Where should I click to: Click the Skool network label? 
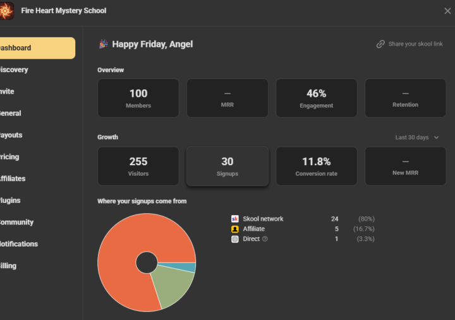(263, 219)
